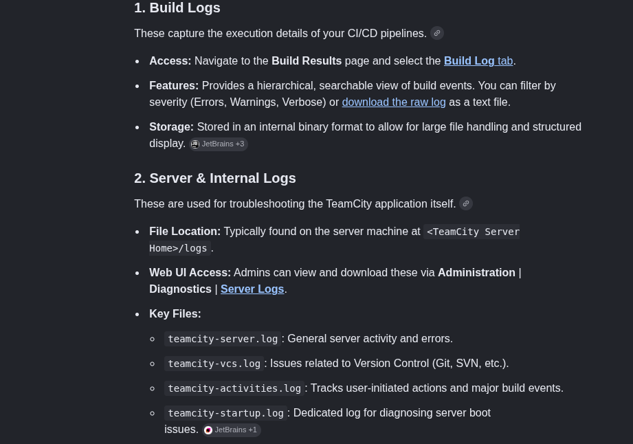Click the link icon after TeamCity application sentence
This screenshot has height=444, width=633.
click(x=466, y=203)
